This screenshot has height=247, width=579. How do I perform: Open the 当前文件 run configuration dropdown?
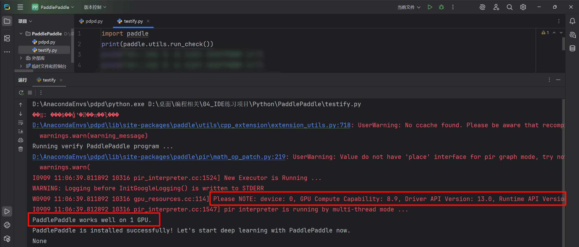click(409, 7)
